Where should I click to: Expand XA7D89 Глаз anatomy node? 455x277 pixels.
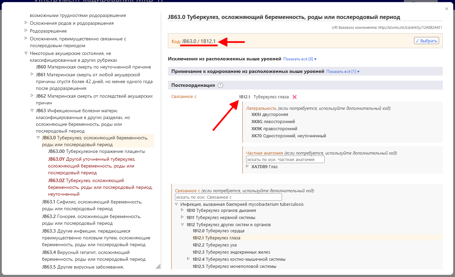click(247, 166)
